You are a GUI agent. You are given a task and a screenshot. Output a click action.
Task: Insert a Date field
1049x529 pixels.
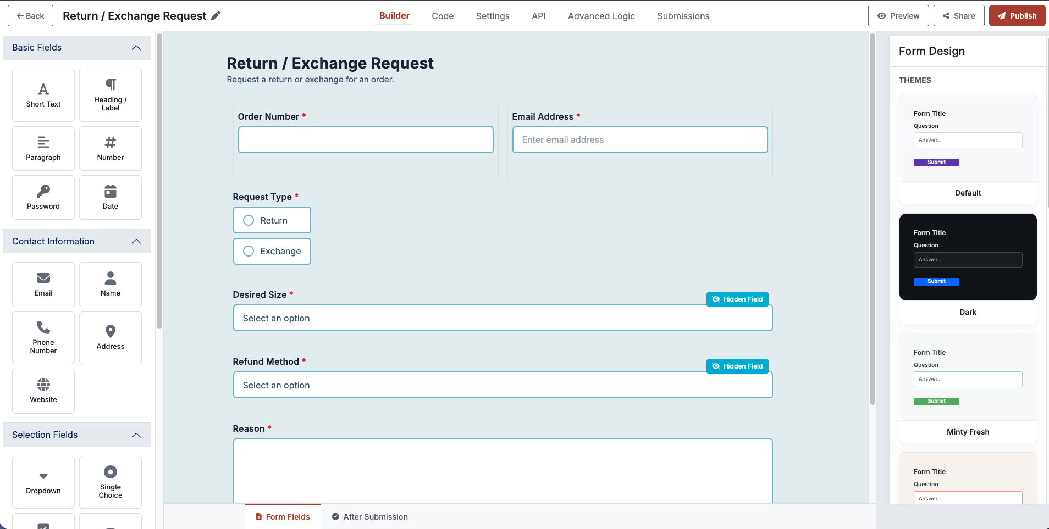tap(110, 197)
